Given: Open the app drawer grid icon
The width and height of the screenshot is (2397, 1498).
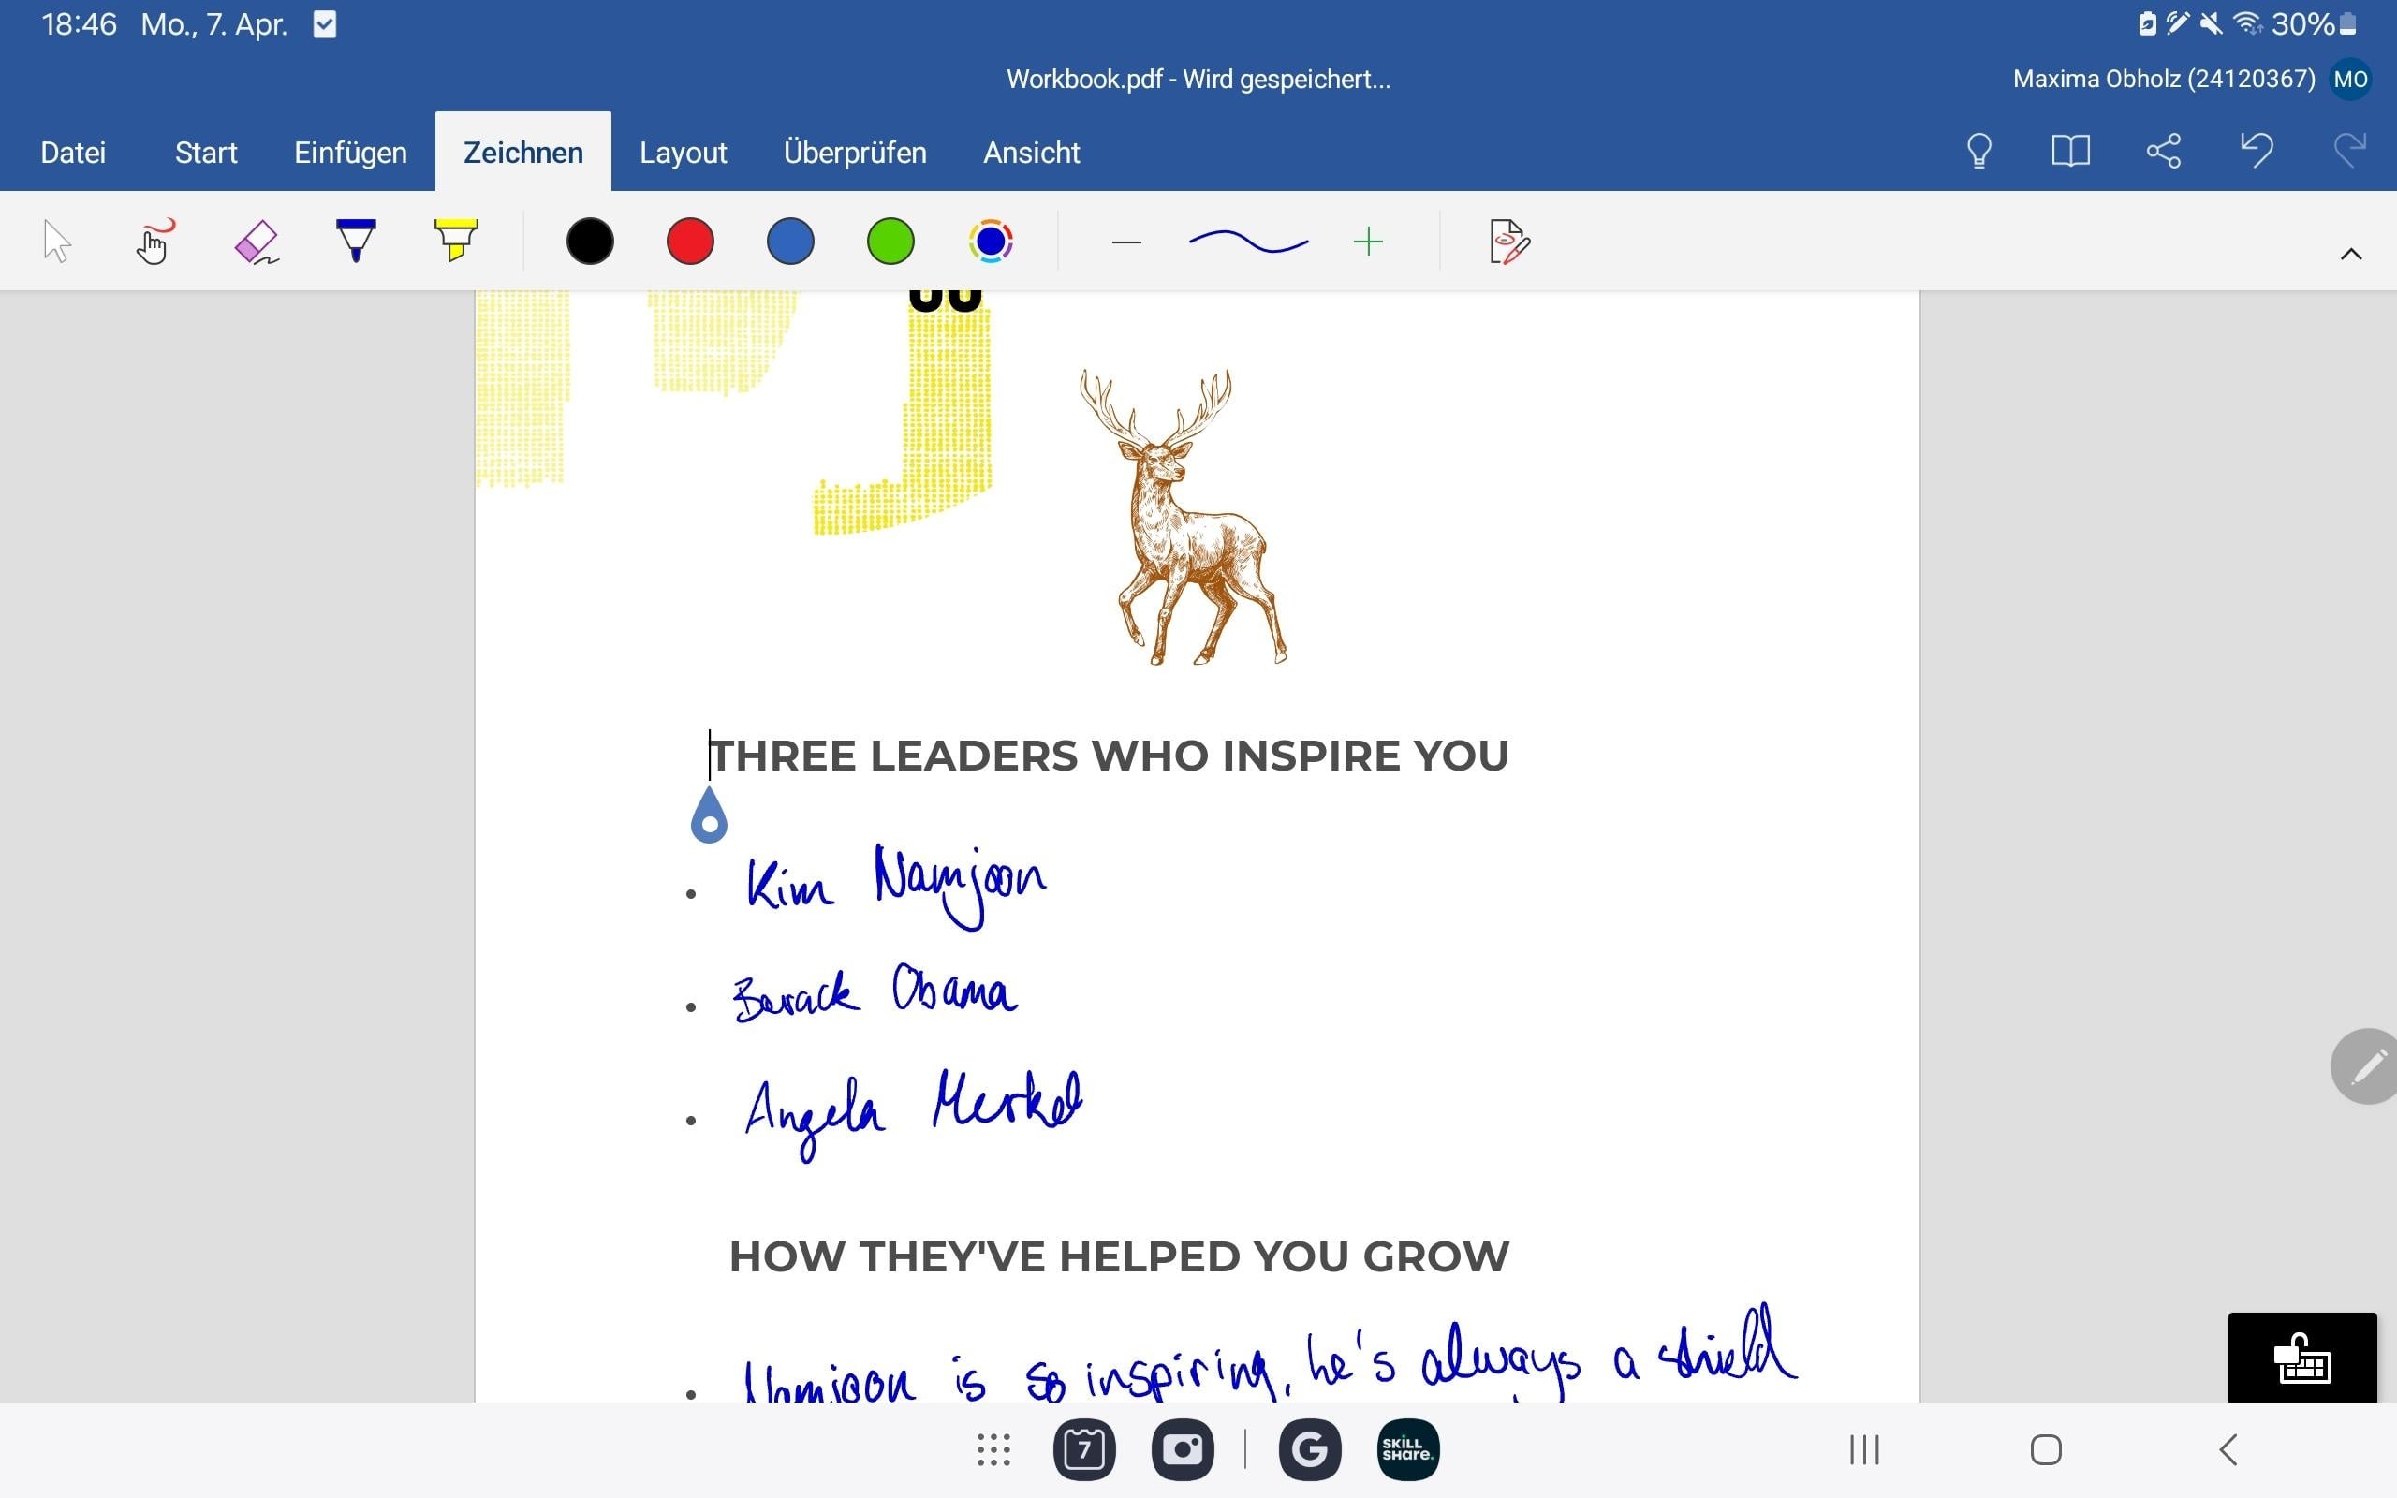Looking at the screenshot, I should pyautogui.click(x=993, y=1449).
